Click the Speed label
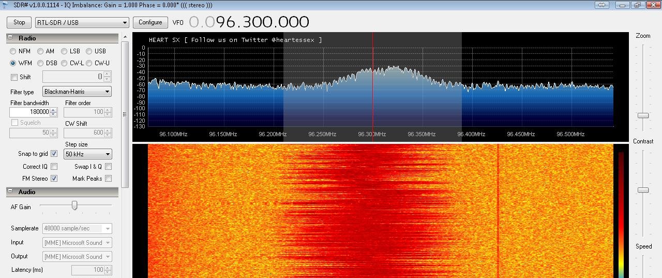 [x=643, y=246]
